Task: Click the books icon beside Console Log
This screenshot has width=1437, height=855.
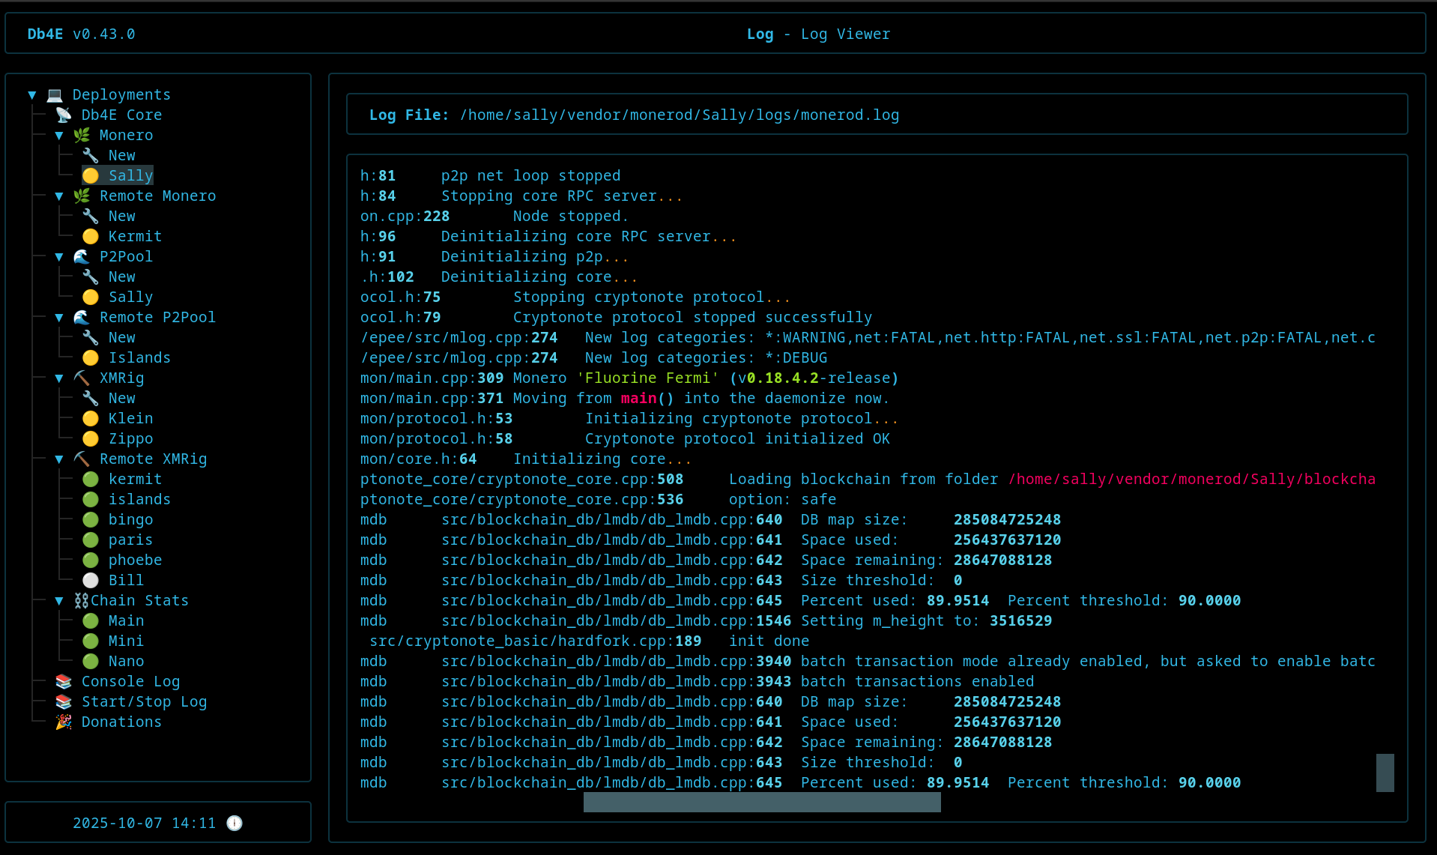Action: click(x=64, y=681)
